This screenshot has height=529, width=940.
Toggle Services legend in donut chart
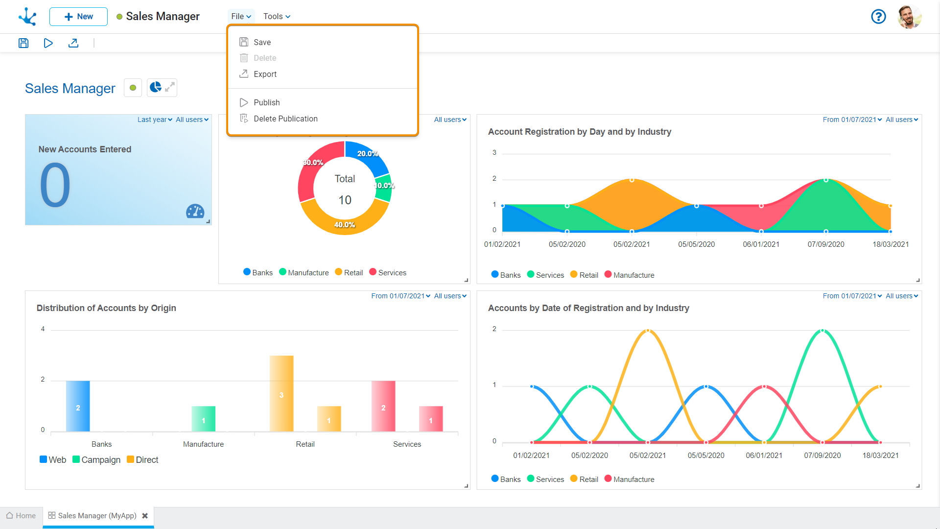click(388, 272)
